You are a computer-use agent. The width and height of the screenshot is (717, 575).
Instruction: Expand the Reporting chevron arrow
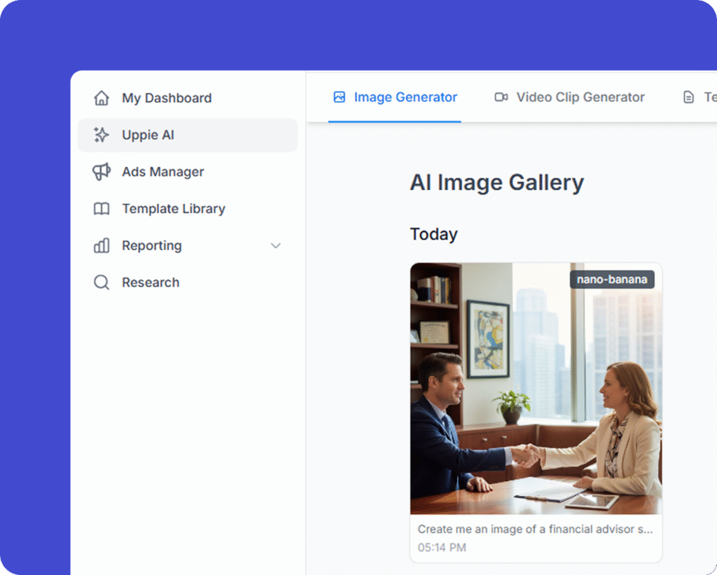coord(276,246)
